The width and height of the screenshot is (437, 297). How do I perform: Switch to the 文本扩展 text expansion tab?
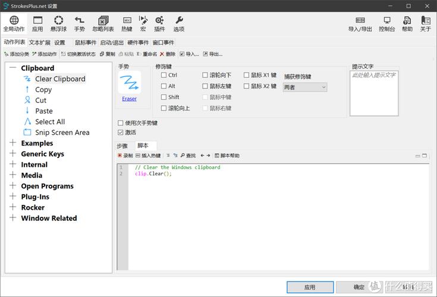click(40, 43)
